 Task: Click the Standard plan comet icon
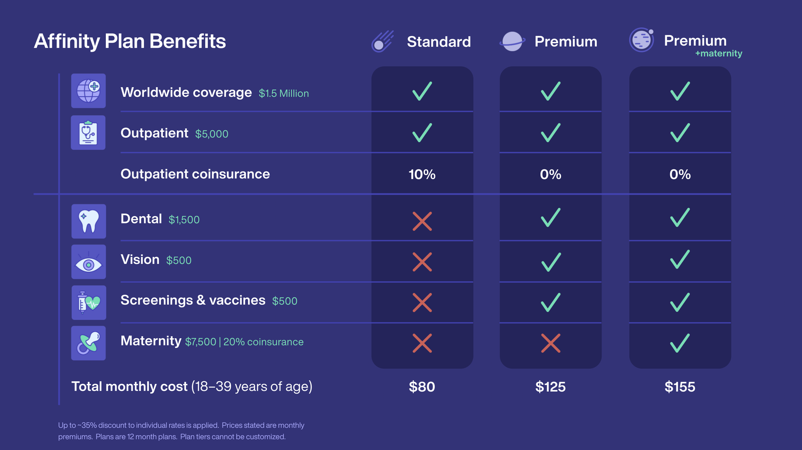383,41
